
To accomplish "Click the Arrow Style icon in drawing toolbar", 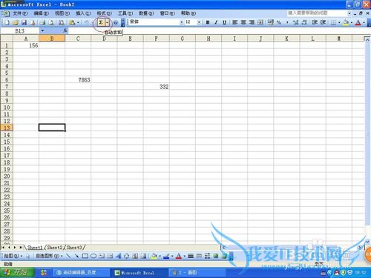I will point(207,256).
